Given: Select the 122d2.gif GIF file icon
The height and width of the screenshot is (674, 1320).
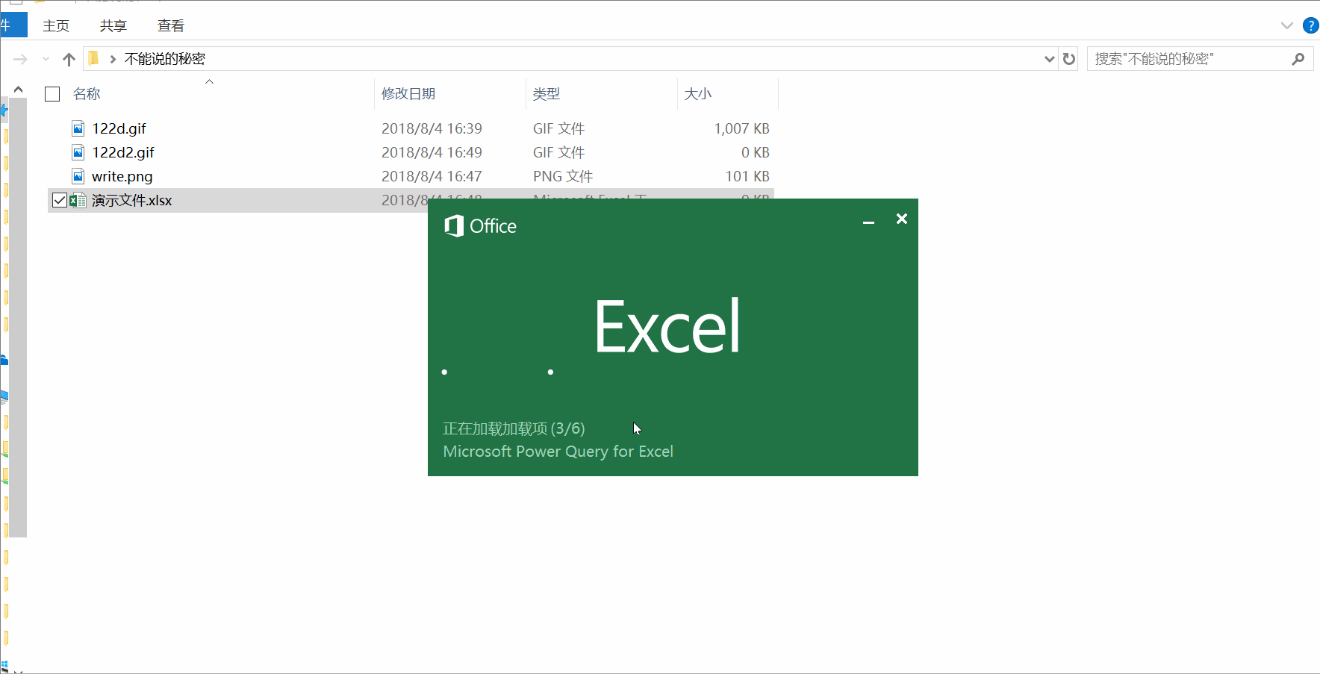Looking at the screenshot, I should pyautogui.click(x=78, y=152).
